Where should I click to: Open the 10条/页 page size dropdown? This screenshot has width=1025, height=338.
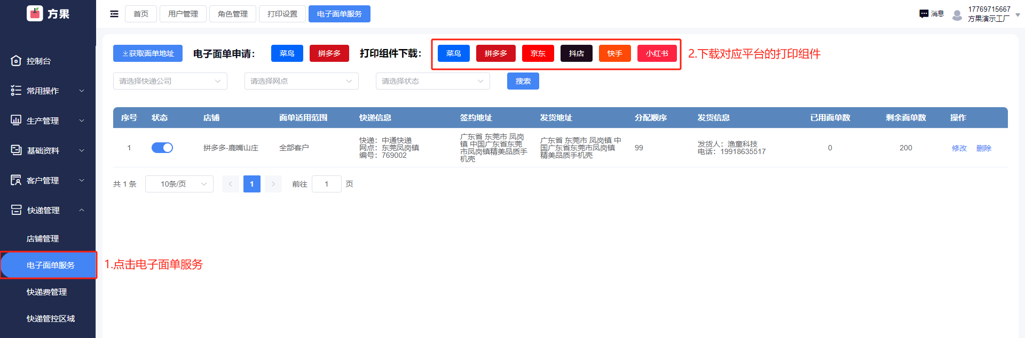point(179,184)
